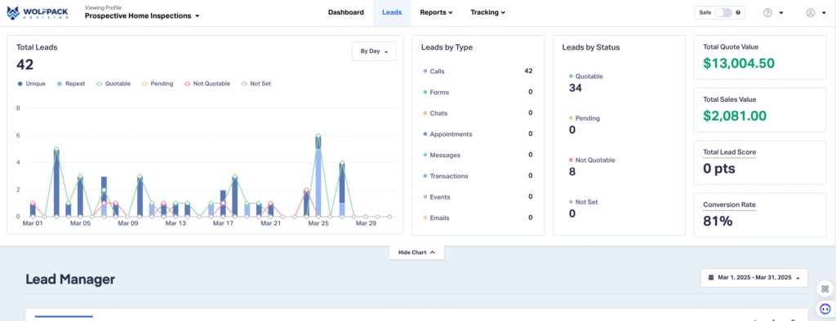The image size is (836, 321).
Task: Click the Chats lead type row
Action: [477, 113]
